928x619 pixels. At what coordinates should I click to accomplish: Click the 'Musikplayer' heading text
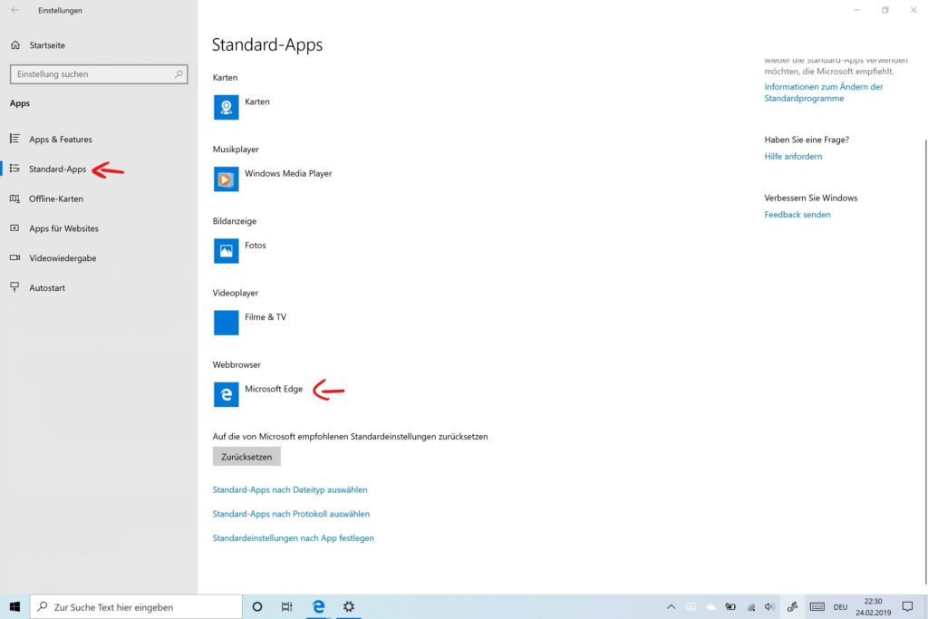(x=236, y=150)
